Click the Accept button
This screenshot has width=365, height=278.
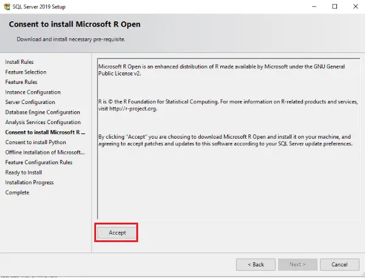point(117,232)
